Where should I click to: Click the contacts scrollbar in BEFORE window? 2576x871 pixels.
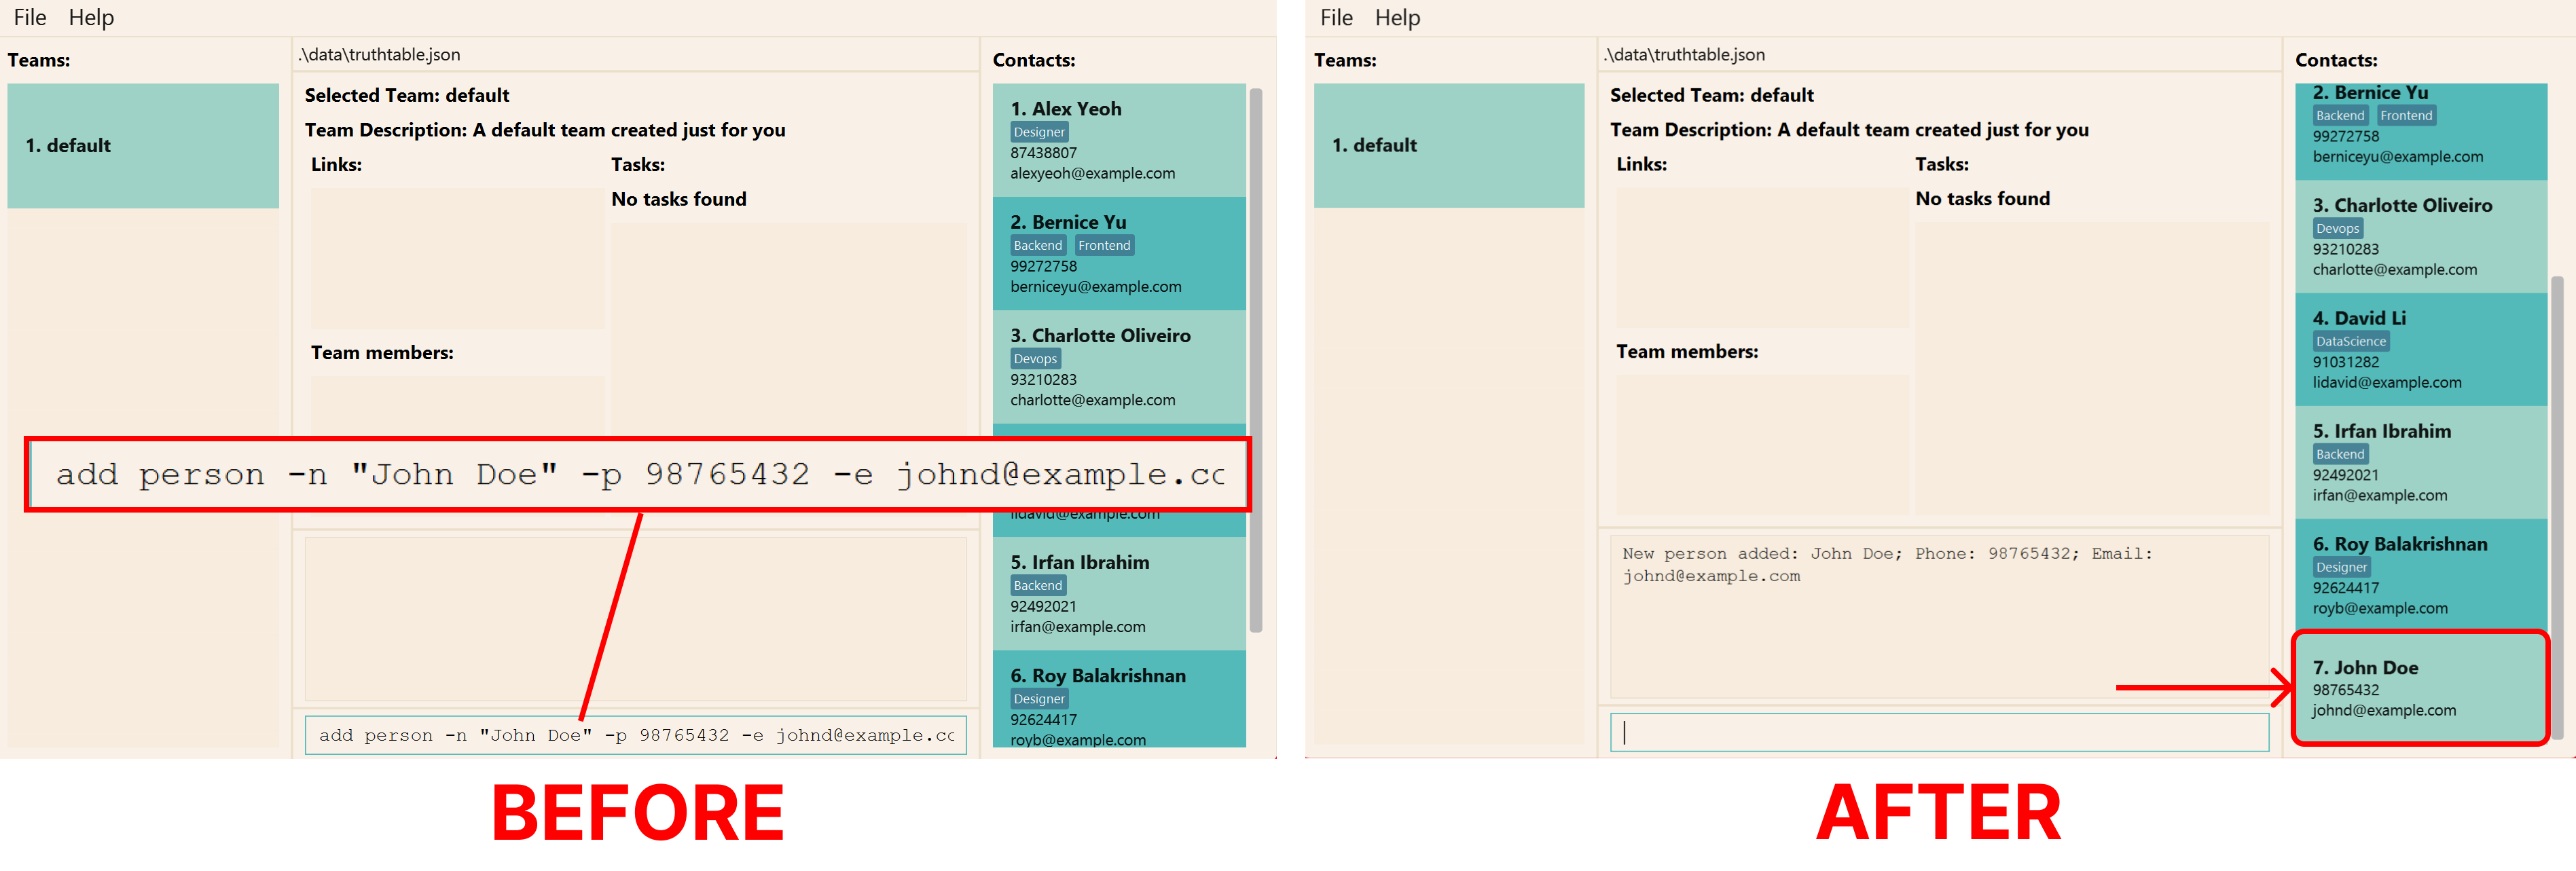[x=1256, y=360]
